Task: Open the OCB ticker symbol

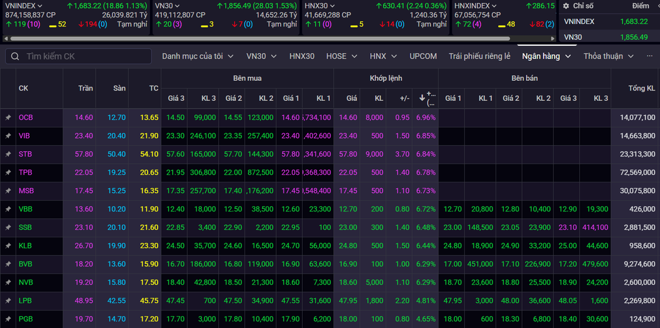Action: (26, 118)
